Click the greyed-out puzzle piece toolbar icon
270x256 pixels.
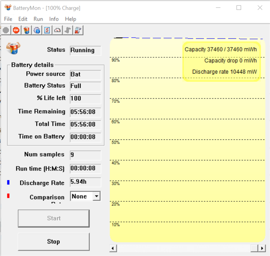[x=68, y=30]
